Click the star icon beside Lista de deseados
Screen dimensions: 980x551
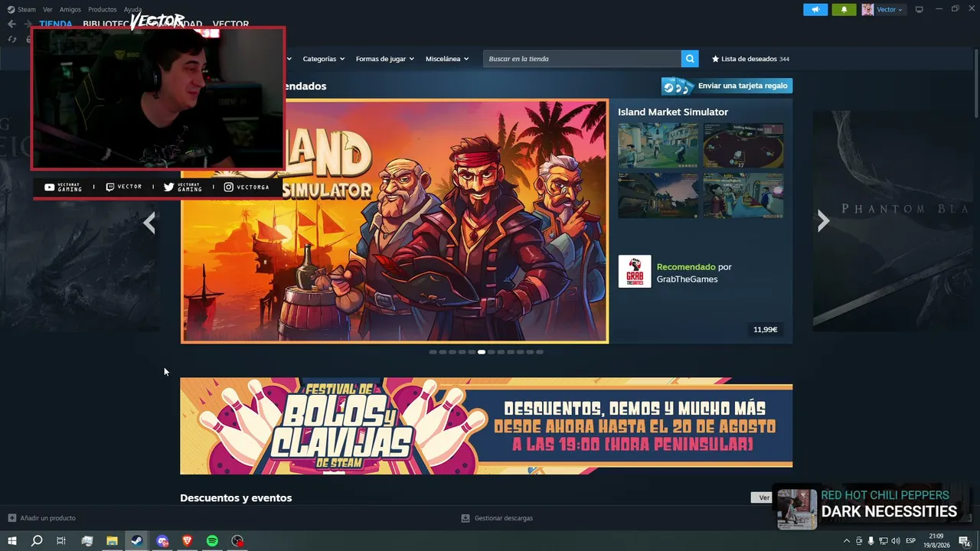(x=716, y=59)
